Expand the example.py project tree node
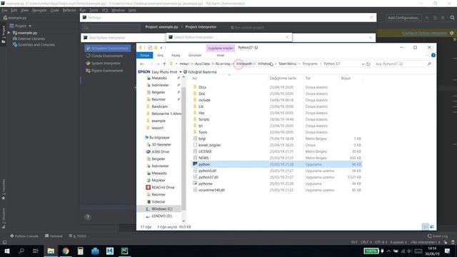 [9, 33]
